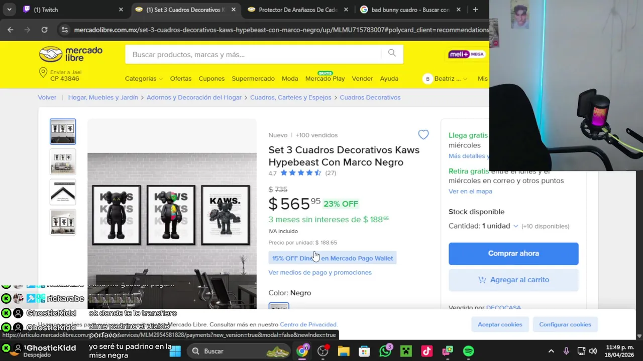Click the OBS icon with red dot in taskbar
The width and height of the screenshot is (643, 361).
coord(323,351)
